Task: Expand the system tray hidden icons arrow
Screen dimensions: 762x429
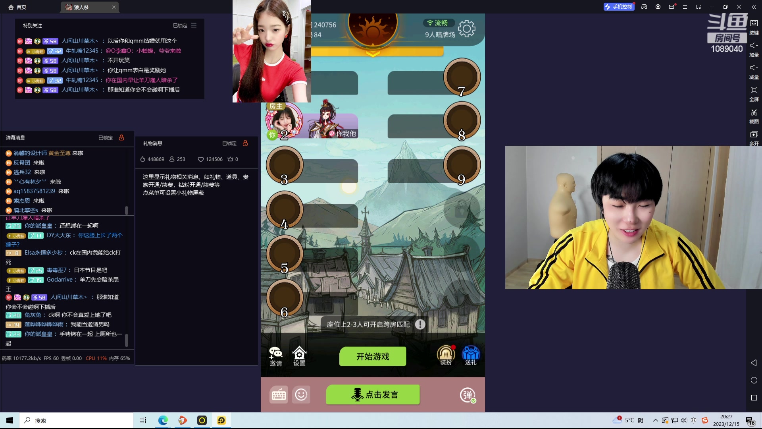Action: point(655,420)
